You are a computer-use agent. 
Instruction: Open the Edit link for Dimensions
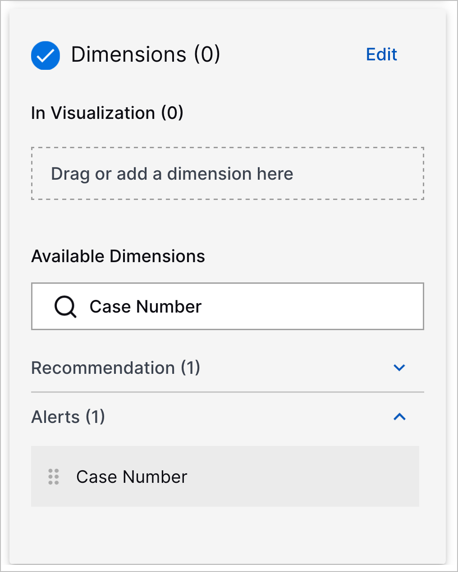point(381,54)
